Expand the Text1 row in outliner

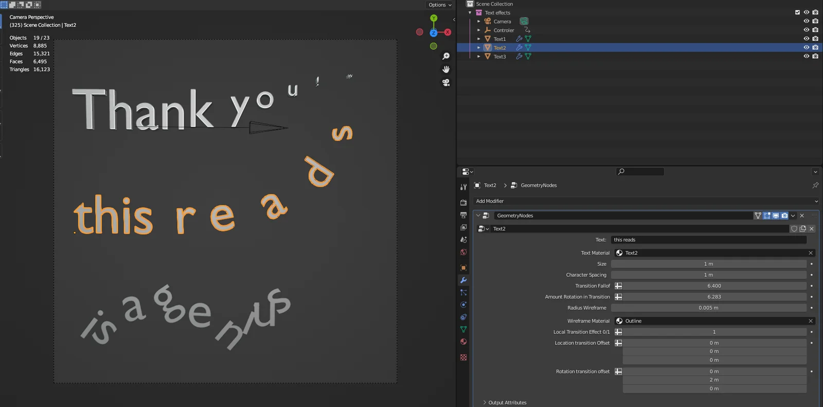tap(479, 39)
